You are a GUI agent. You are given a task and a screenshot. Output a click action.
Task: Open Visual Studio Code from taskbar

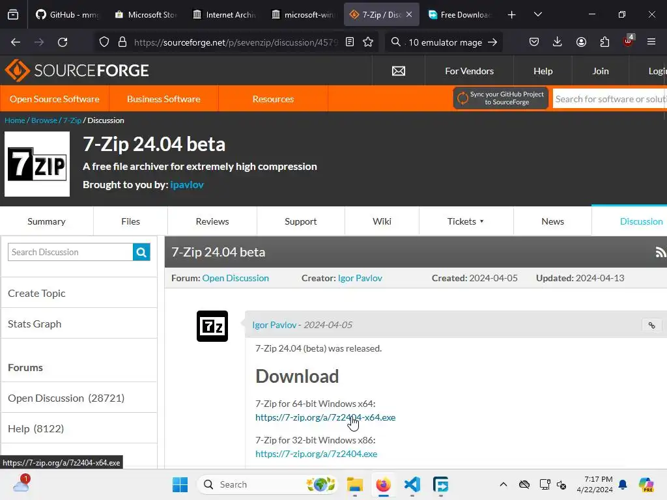click(412, 484)
